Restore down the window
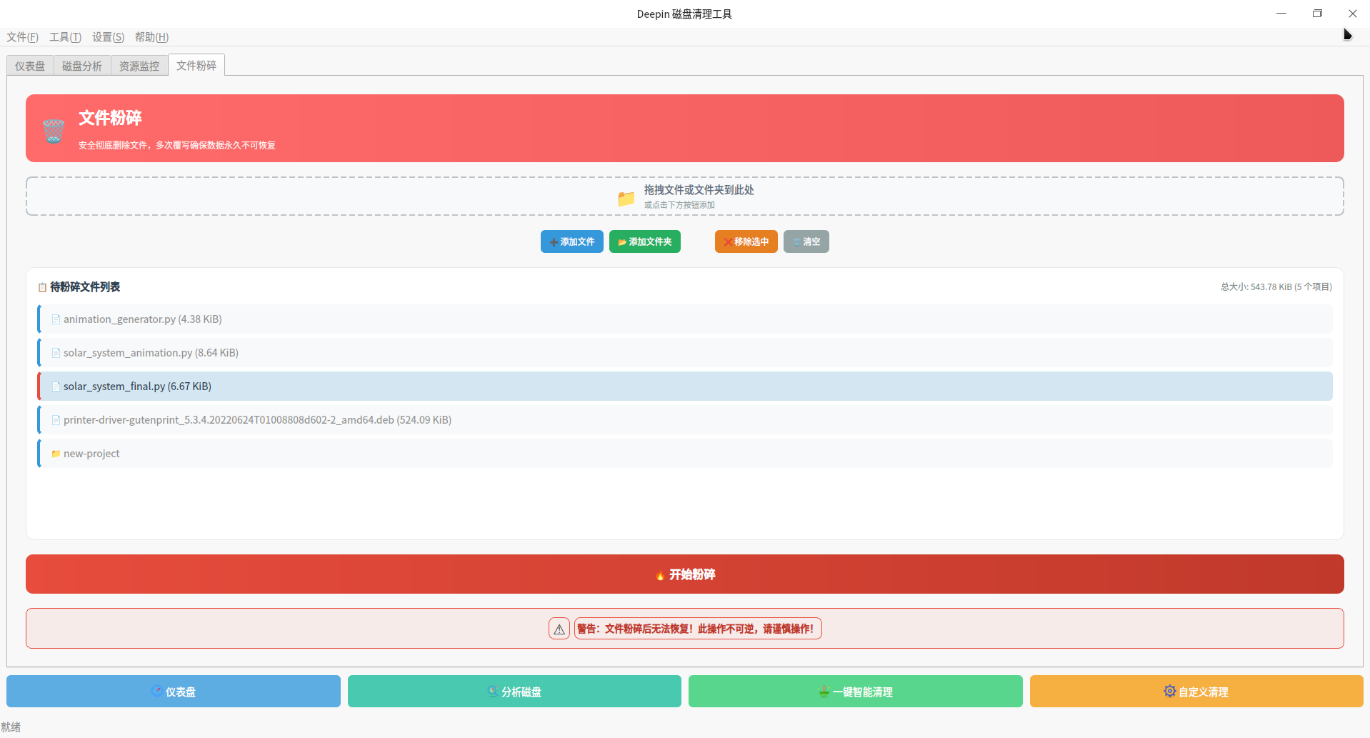1370x738 pixels. pyautogui.click(x=1317, y=14)
